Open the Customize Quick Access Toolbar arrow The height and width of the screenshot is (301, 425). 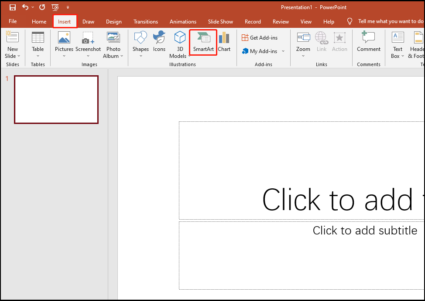point(68,7)
